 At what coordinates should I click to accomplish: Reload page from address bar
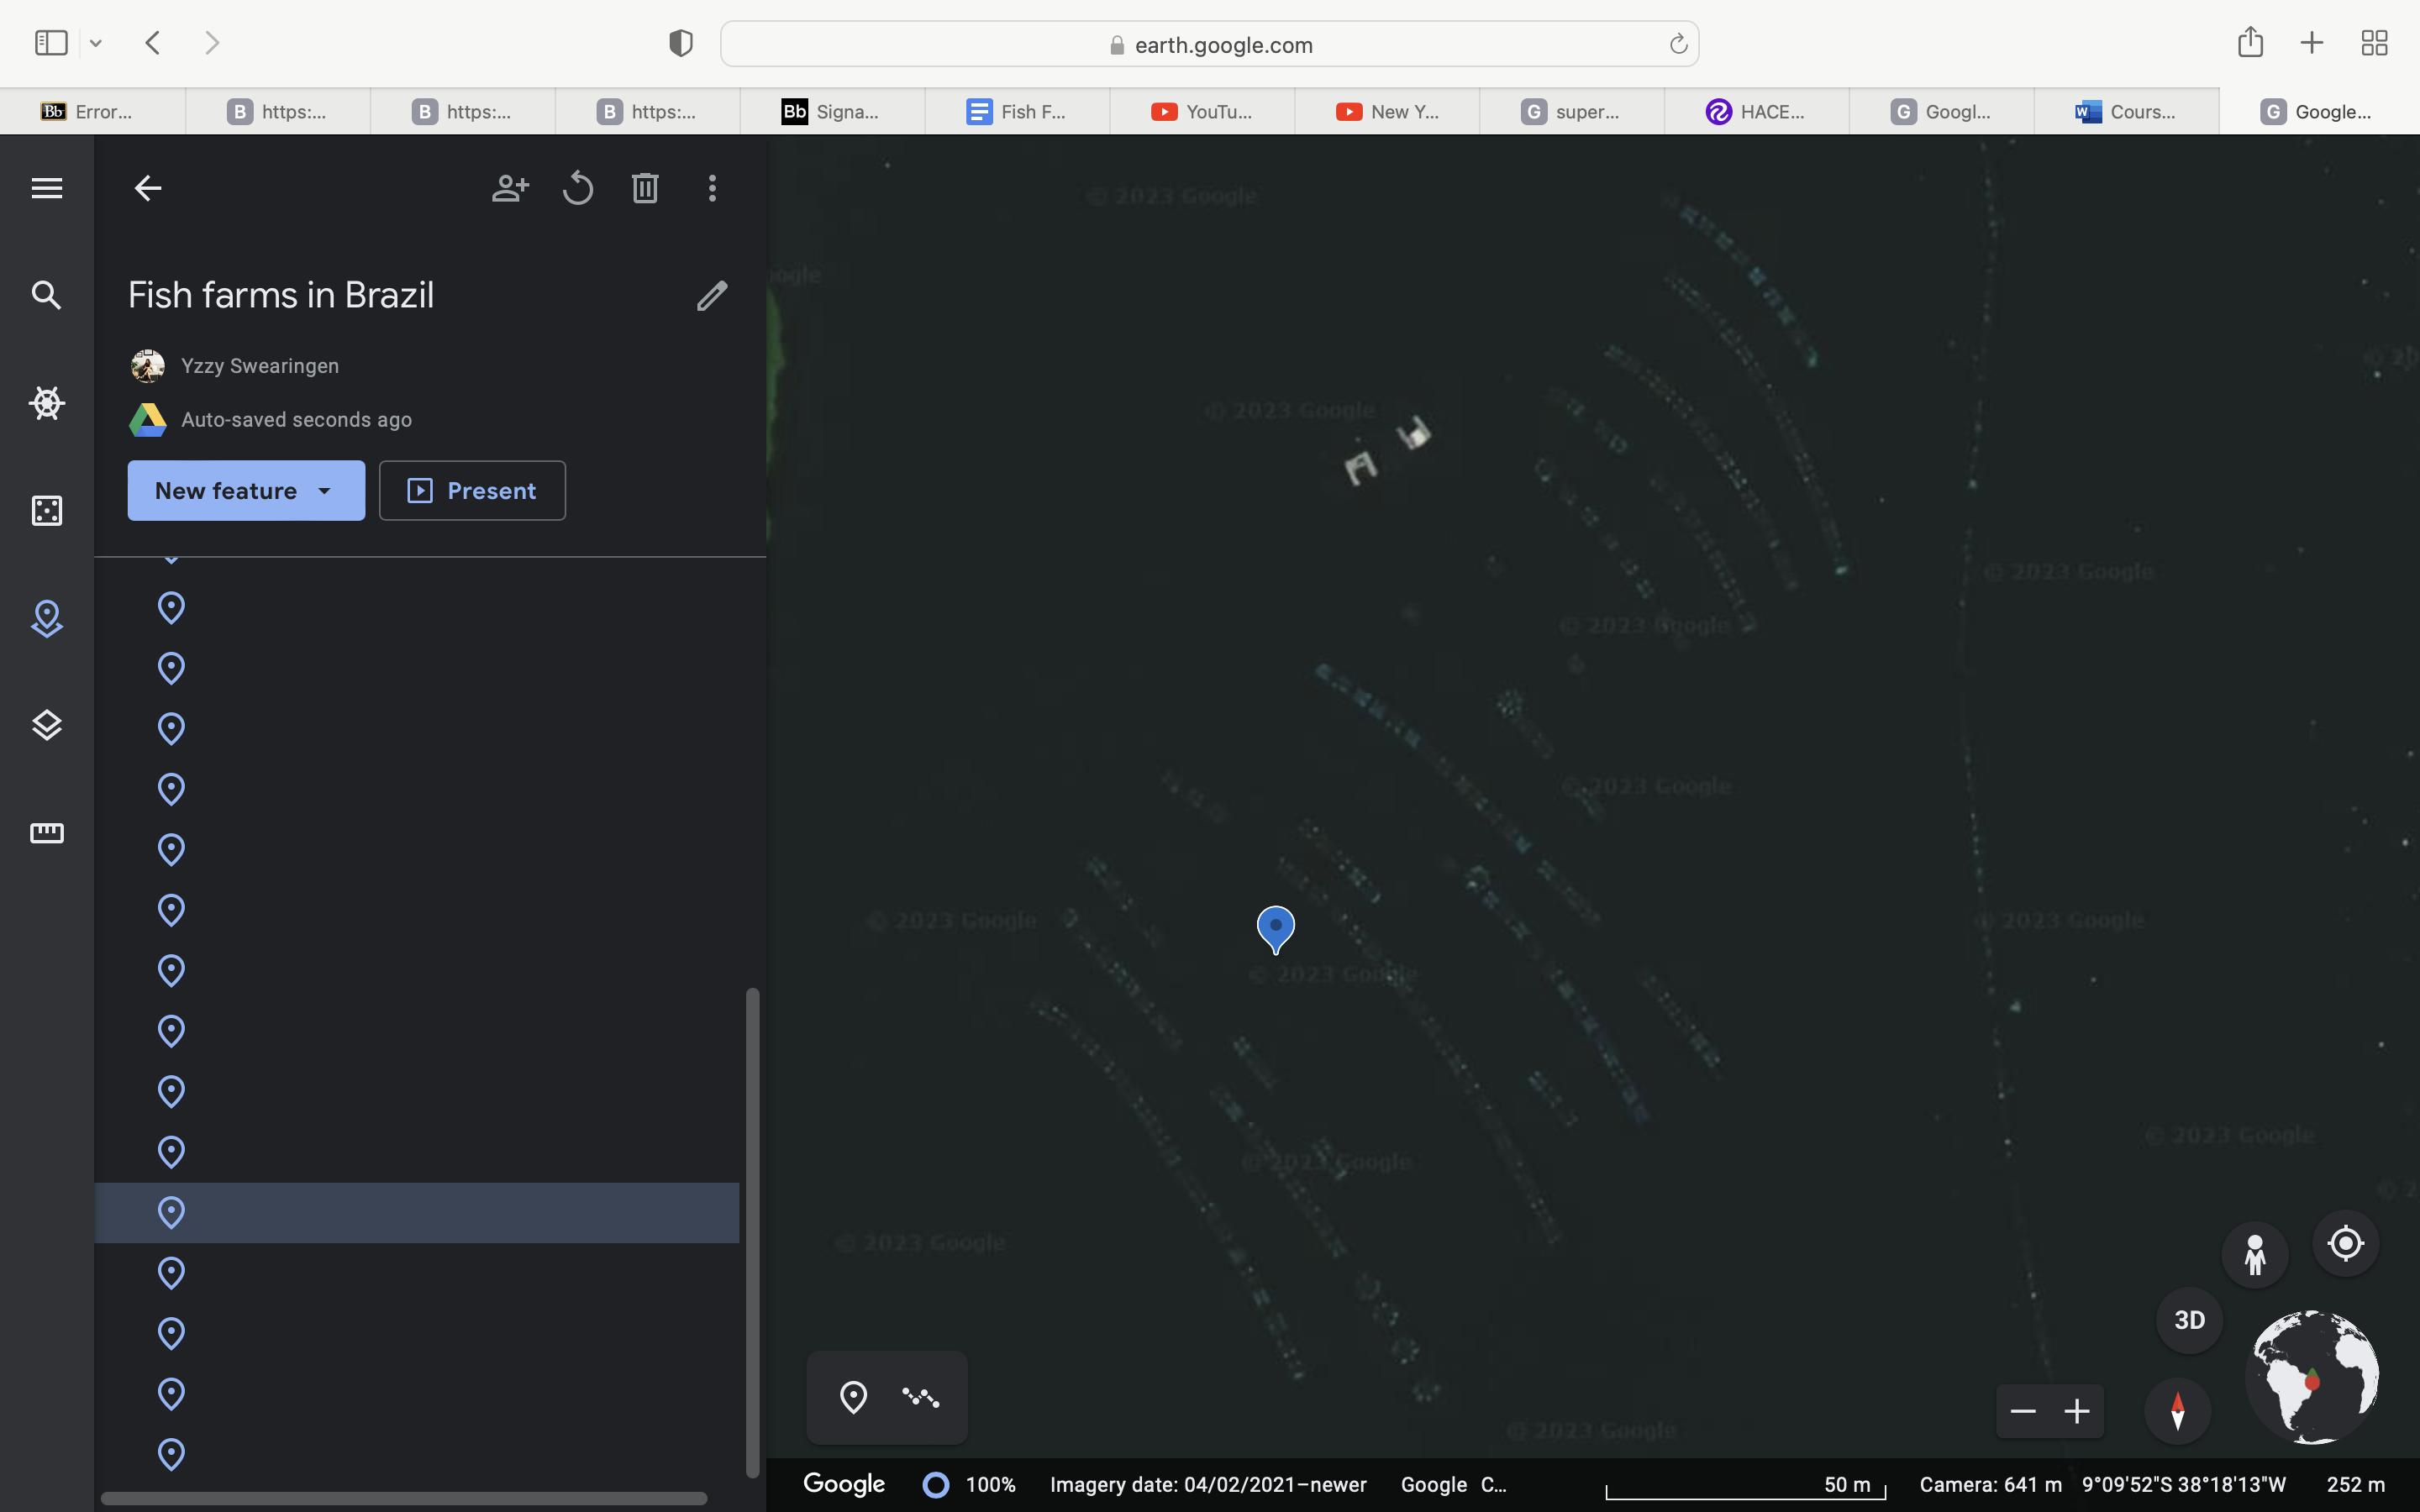(x=1678, y=44)
